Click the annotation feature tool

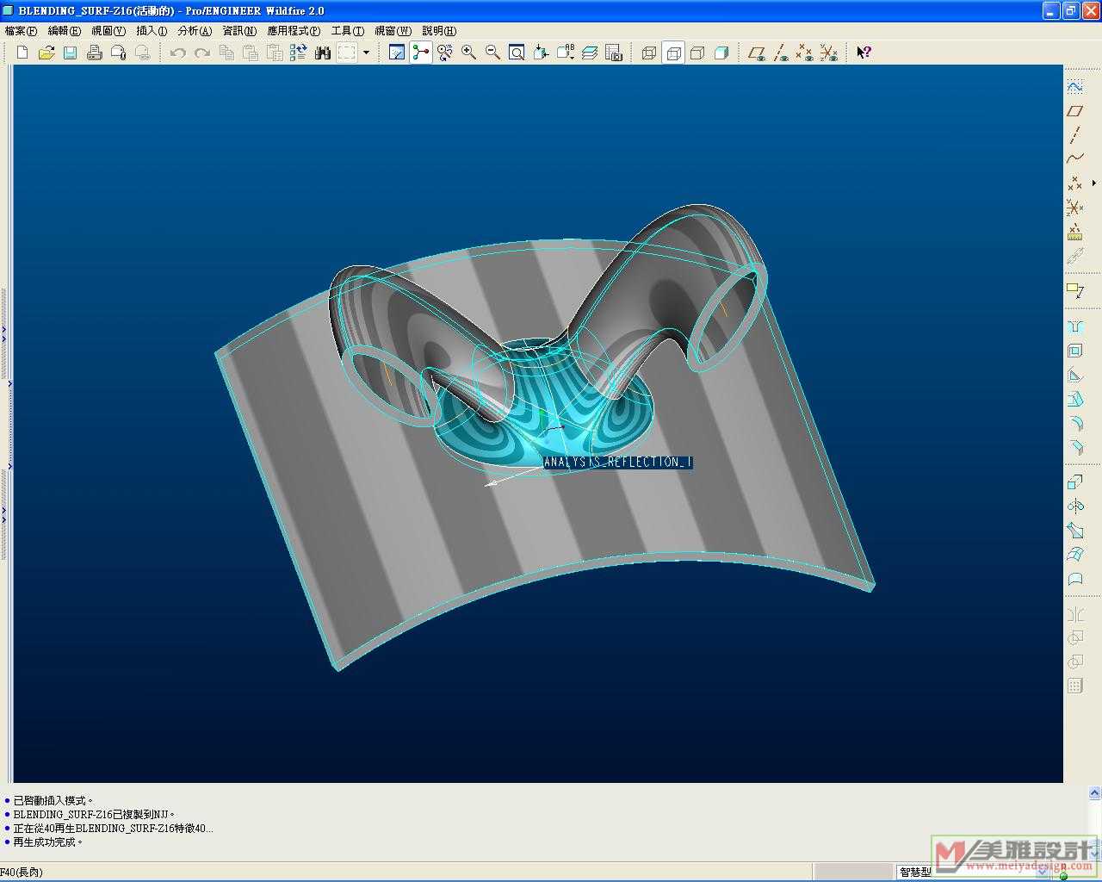tap(1075, 292)
